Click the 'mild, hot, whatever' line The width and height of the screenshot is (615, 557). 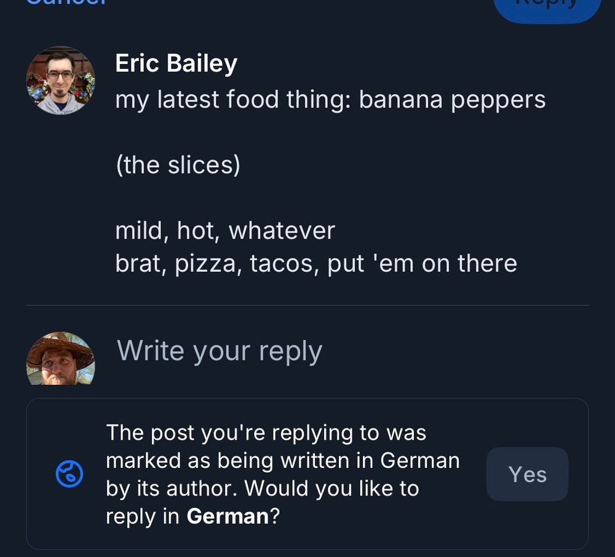(225, 231)
